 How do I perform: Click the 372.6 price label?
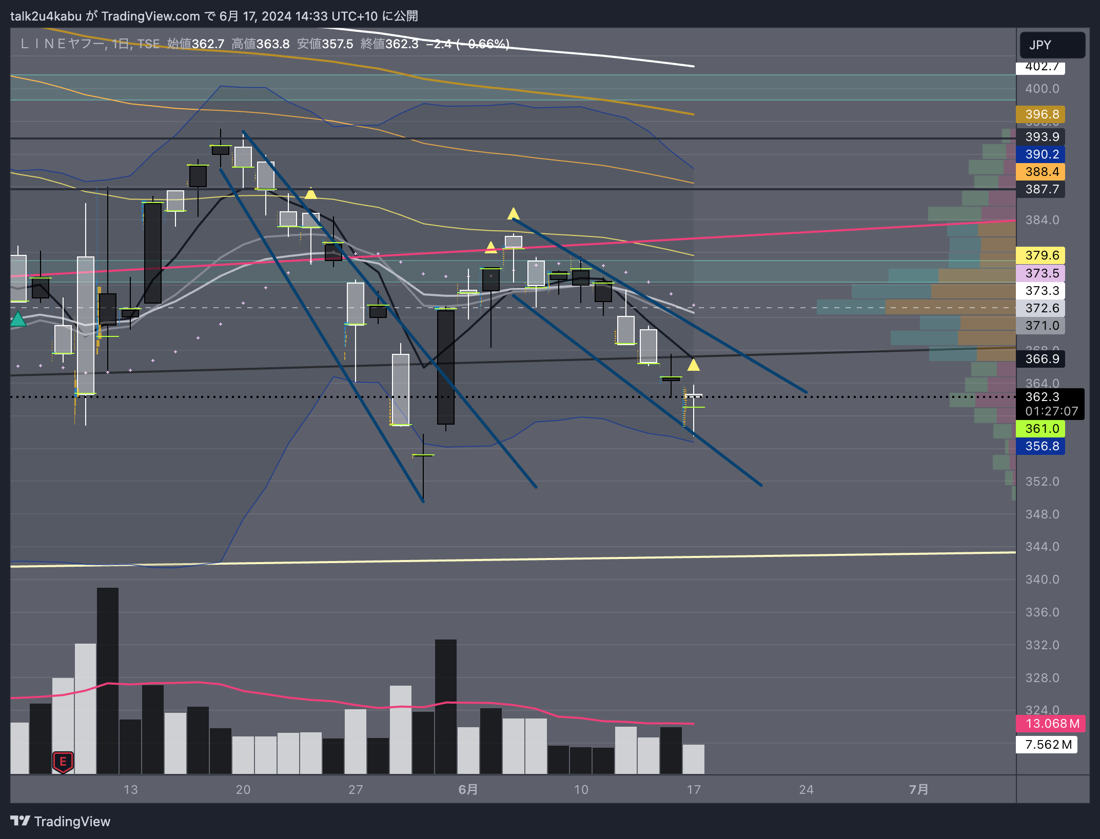(x=1040, y=308)
